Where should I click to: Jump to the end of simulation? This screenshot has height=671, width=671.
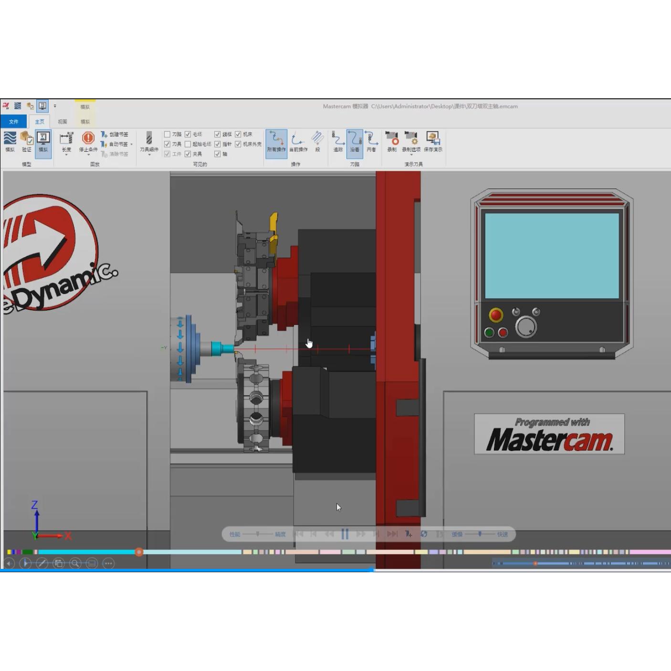click(x=392, y=534)
